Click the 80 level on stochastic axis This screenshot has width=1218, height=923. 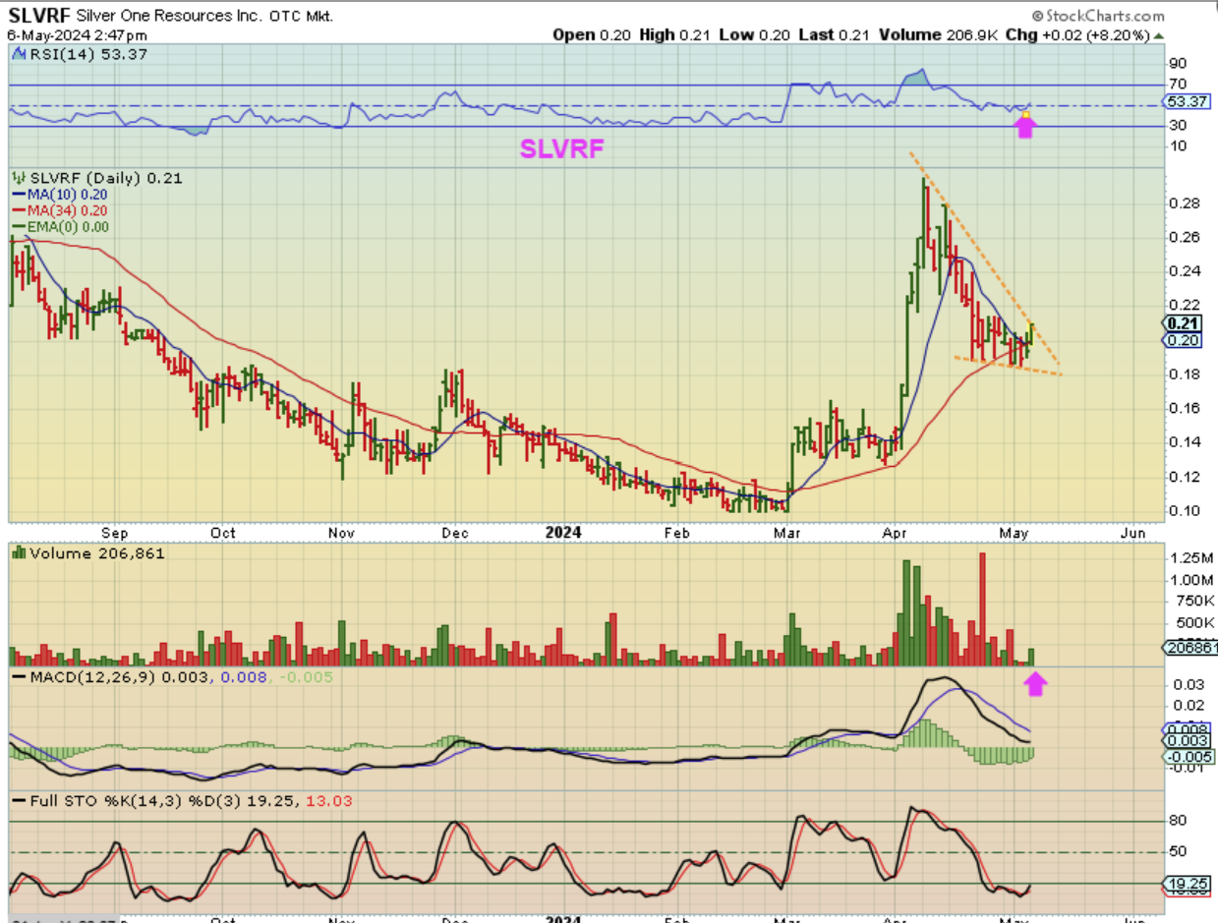(1176, 821)
